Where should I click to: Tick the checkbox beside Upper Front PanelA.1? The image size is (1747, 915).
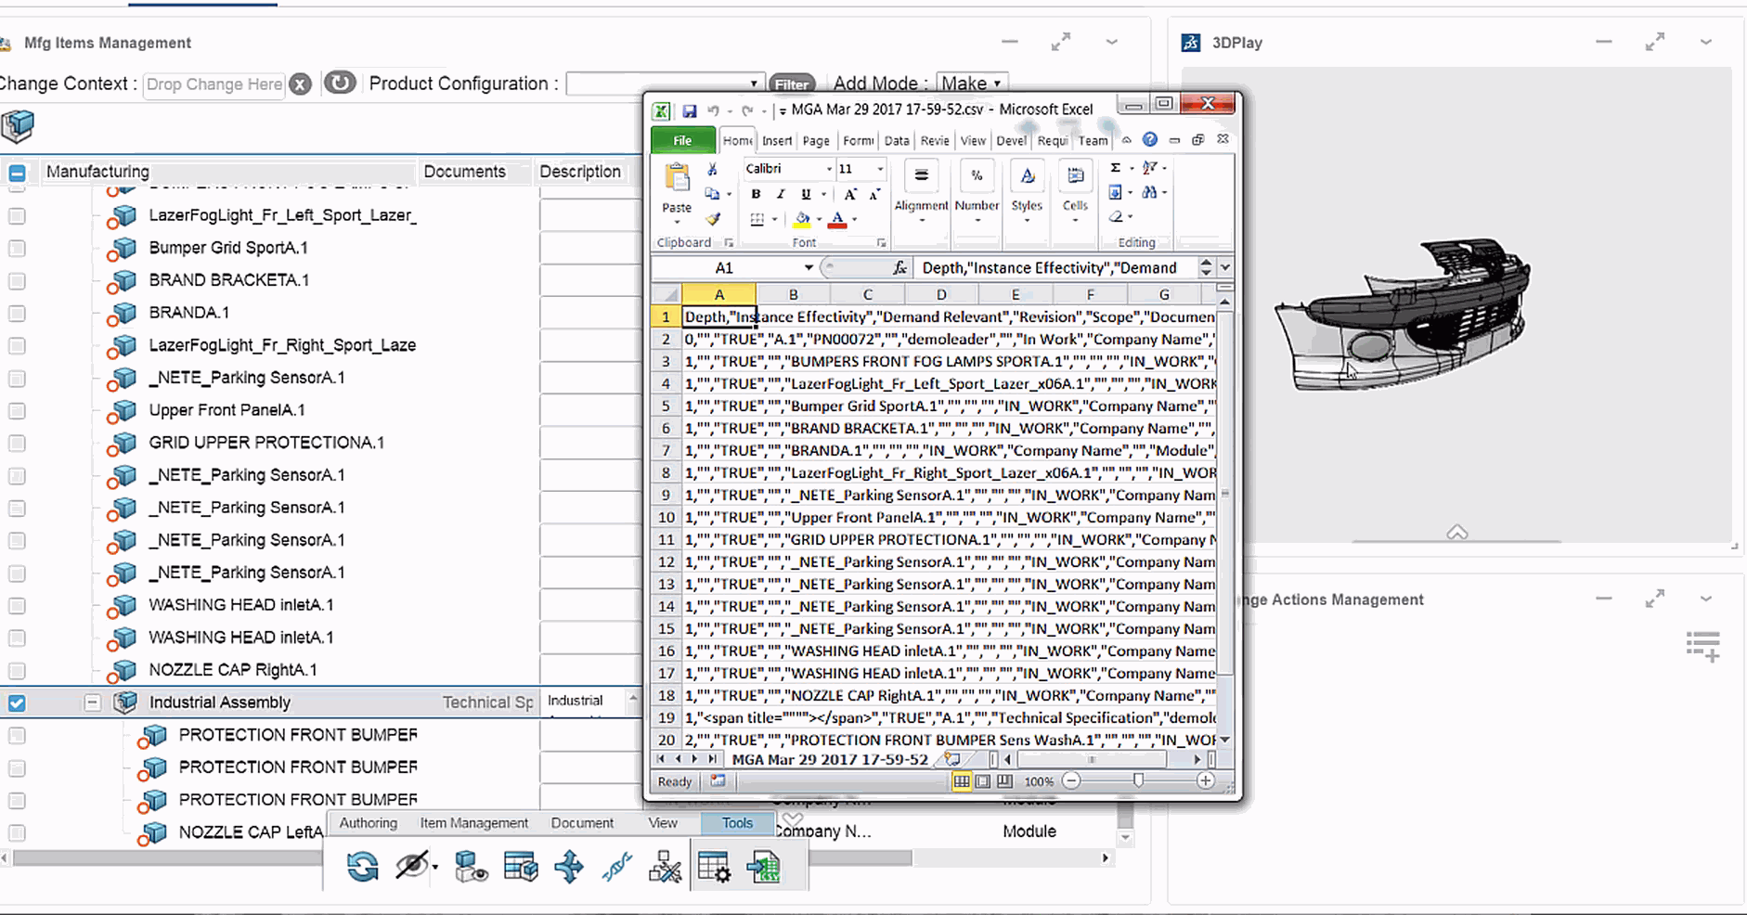(17, 411)
